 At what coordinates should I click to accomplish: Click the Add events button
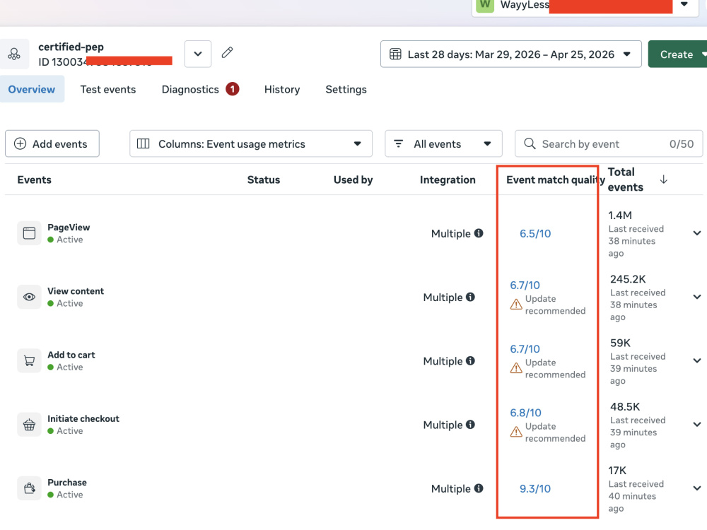coord(52,143)
